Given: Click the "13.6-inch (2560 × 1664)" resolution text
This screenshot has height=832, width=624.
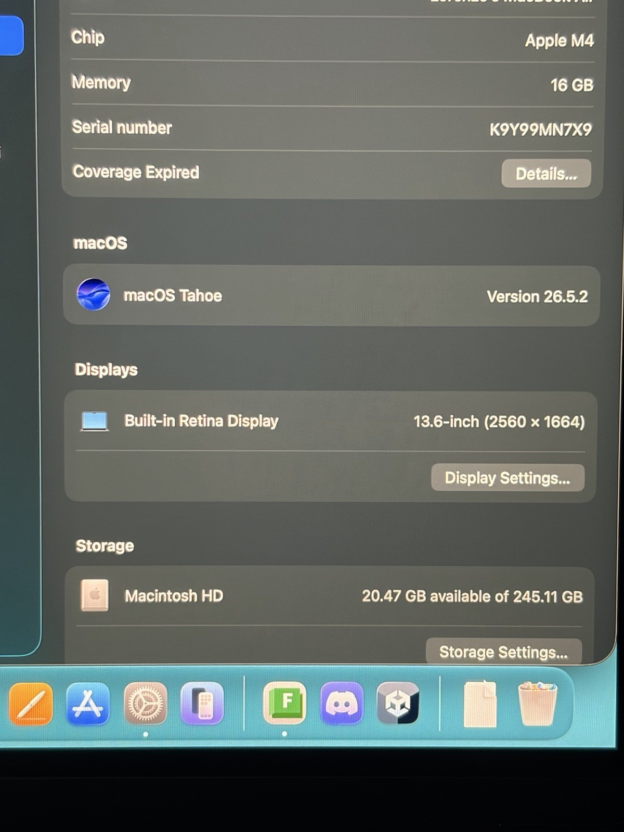Looking at the screenshot, I should point(499,421).
